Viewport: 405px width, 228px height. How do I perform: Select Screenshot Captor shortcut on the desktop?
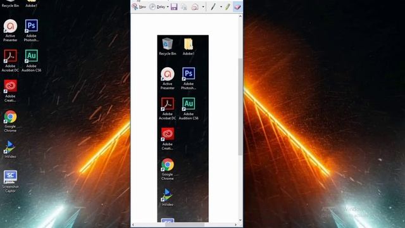click(10, 182)
